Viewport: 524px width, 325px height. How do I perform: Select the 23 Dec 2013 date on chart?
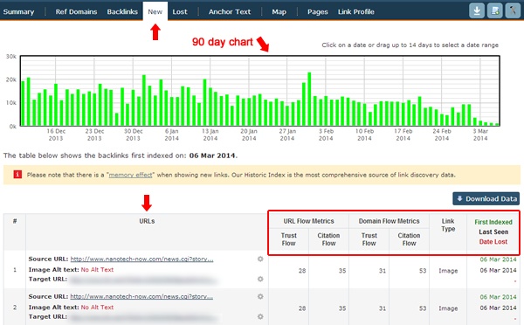pos(94,135)
